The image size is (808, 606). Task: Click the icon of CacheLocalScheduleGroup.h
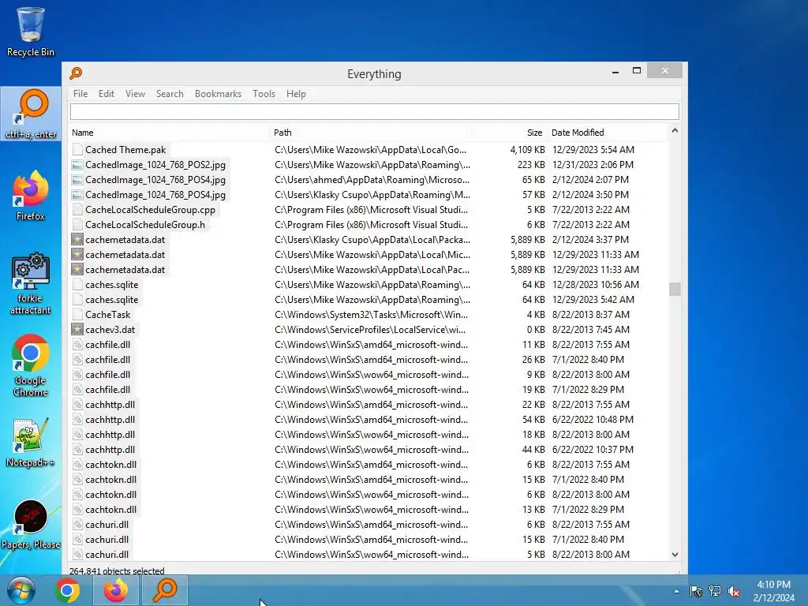(x=77, y=225)
